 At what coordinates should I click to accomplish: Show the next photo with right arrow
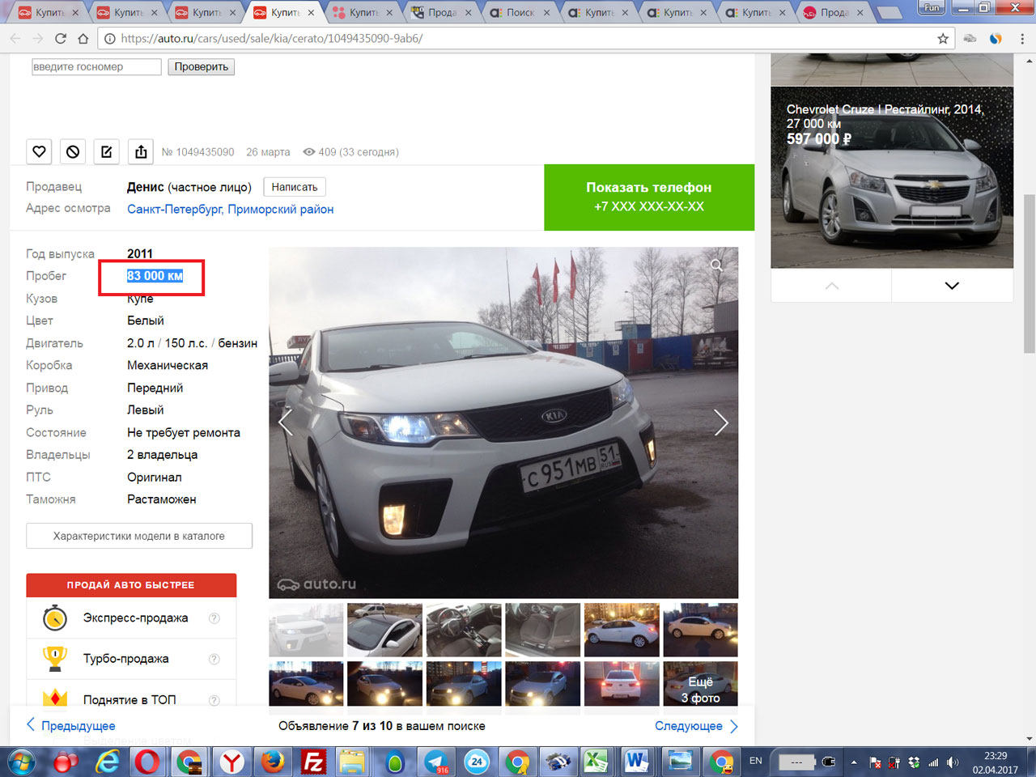coord(720,422)
